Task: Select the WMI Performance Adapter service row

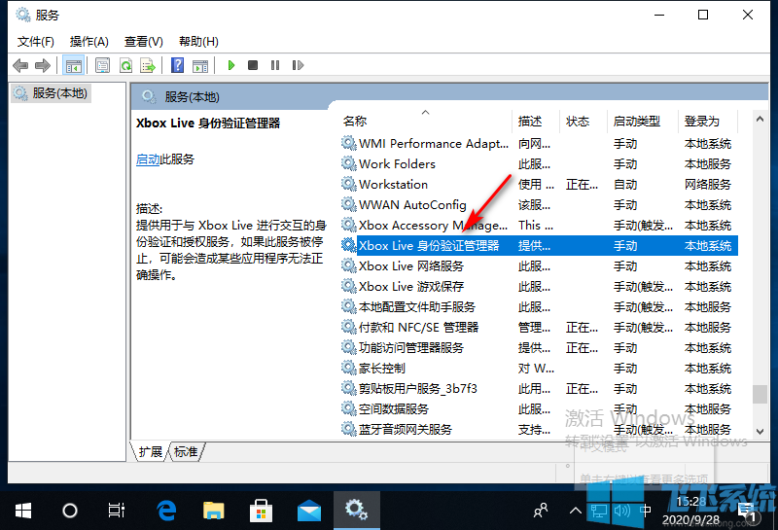Action: 540,144
